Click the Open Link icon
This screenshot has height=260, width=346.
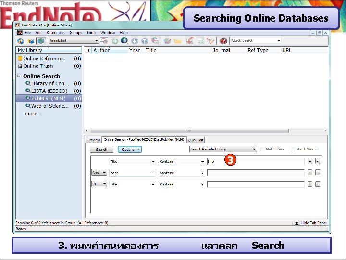(x=167, y=41)
